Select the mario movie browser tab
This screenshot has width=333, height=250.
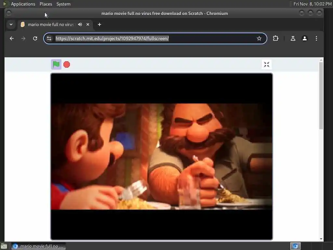tap(55, 24)
